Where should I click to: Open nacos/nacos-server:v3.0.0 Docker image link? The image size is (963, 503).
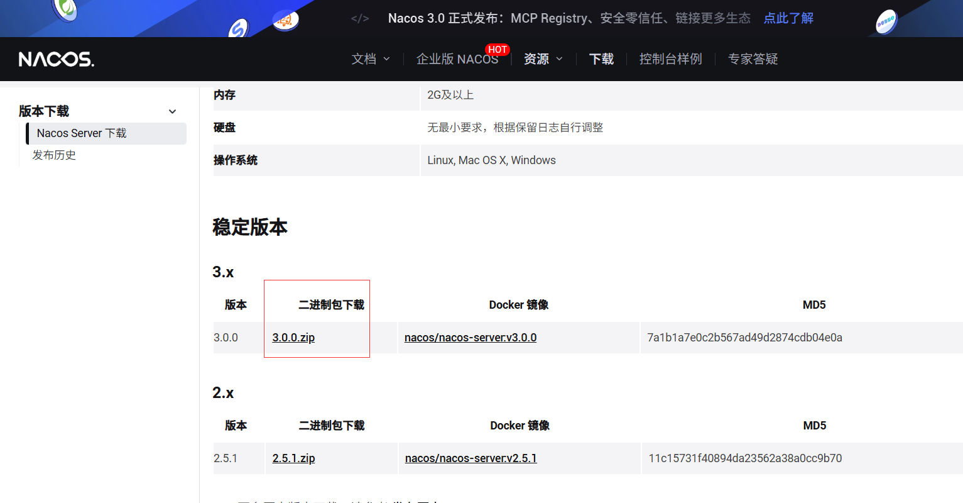click(x=471, y=338)
